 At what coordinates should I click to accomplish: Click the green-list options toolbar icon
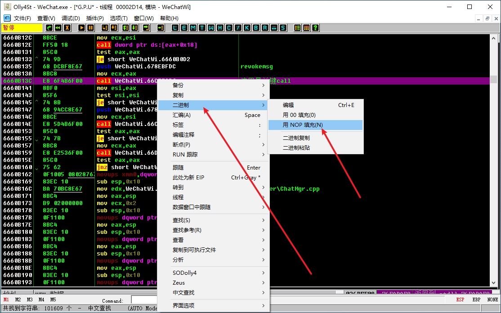(297, 28)
